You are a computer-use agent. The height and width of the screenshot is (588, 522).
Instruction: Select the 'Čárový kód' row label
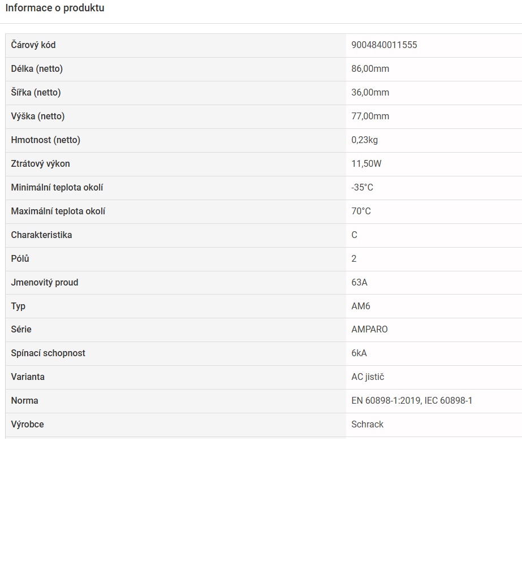point(33,45)
